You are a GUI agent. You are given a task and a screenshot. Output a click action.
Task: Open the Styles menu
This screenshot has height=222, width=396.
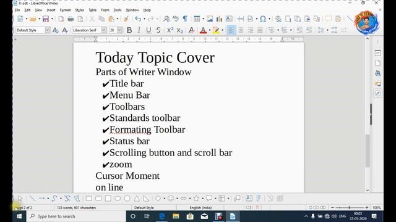[x=80, y=10]
